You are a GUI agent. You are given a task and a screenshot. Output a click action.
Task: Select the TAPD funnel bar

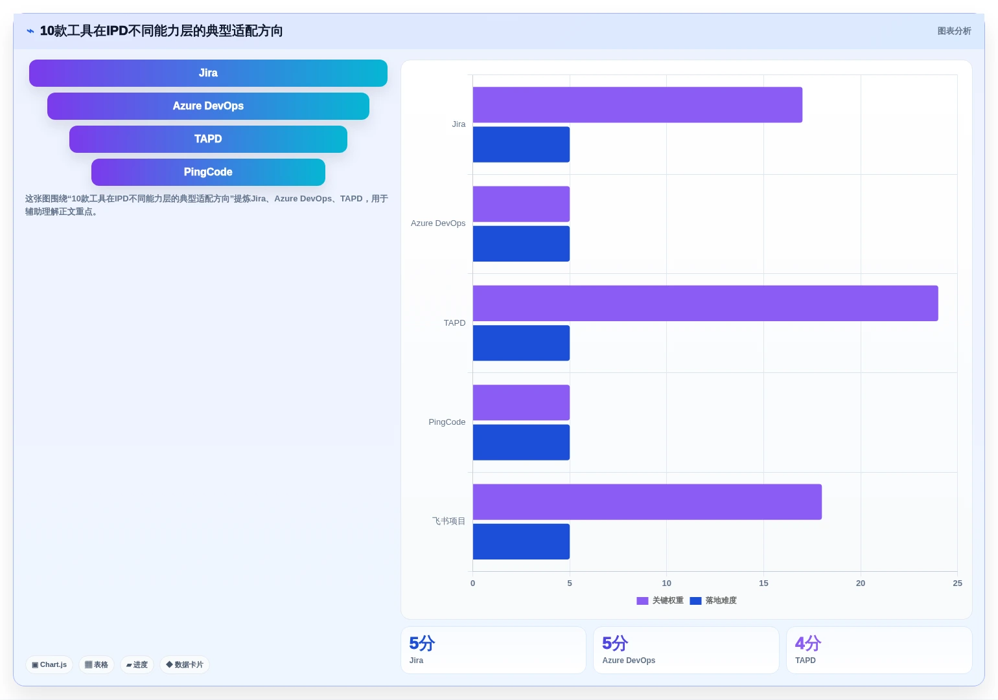208,139
